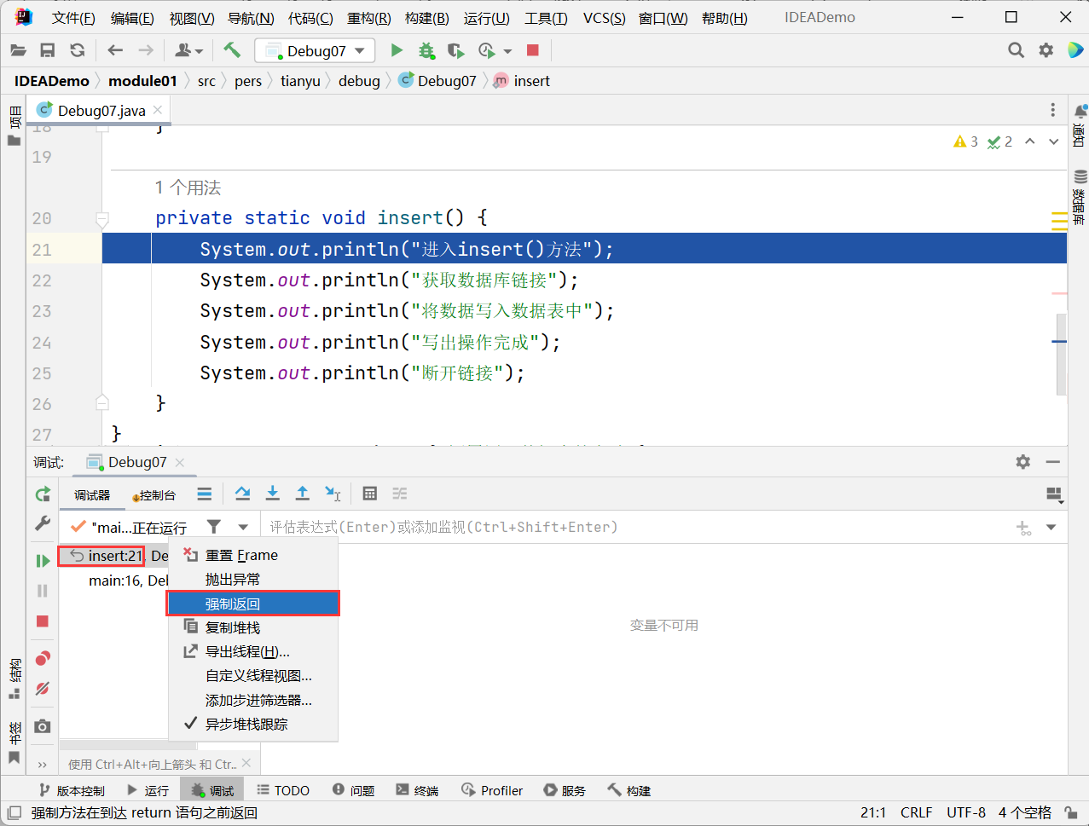This screenshot has width=1089, height=826.
Task: Click Run to Cursor icon
Action: click(333, 494)
